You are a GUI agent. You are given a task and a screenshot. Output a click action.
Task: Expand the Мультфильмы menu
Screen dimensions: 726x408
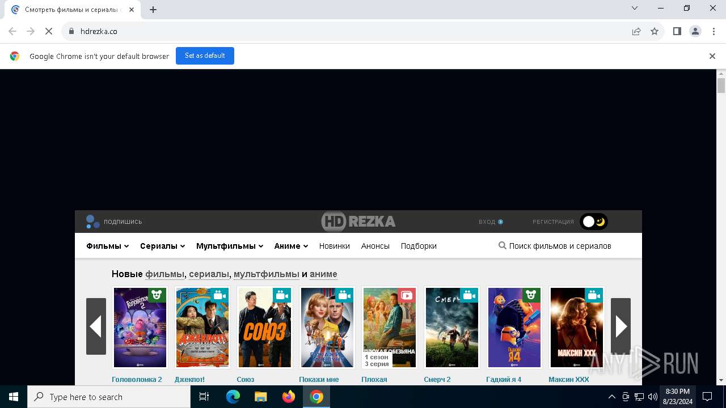point(230,246)
